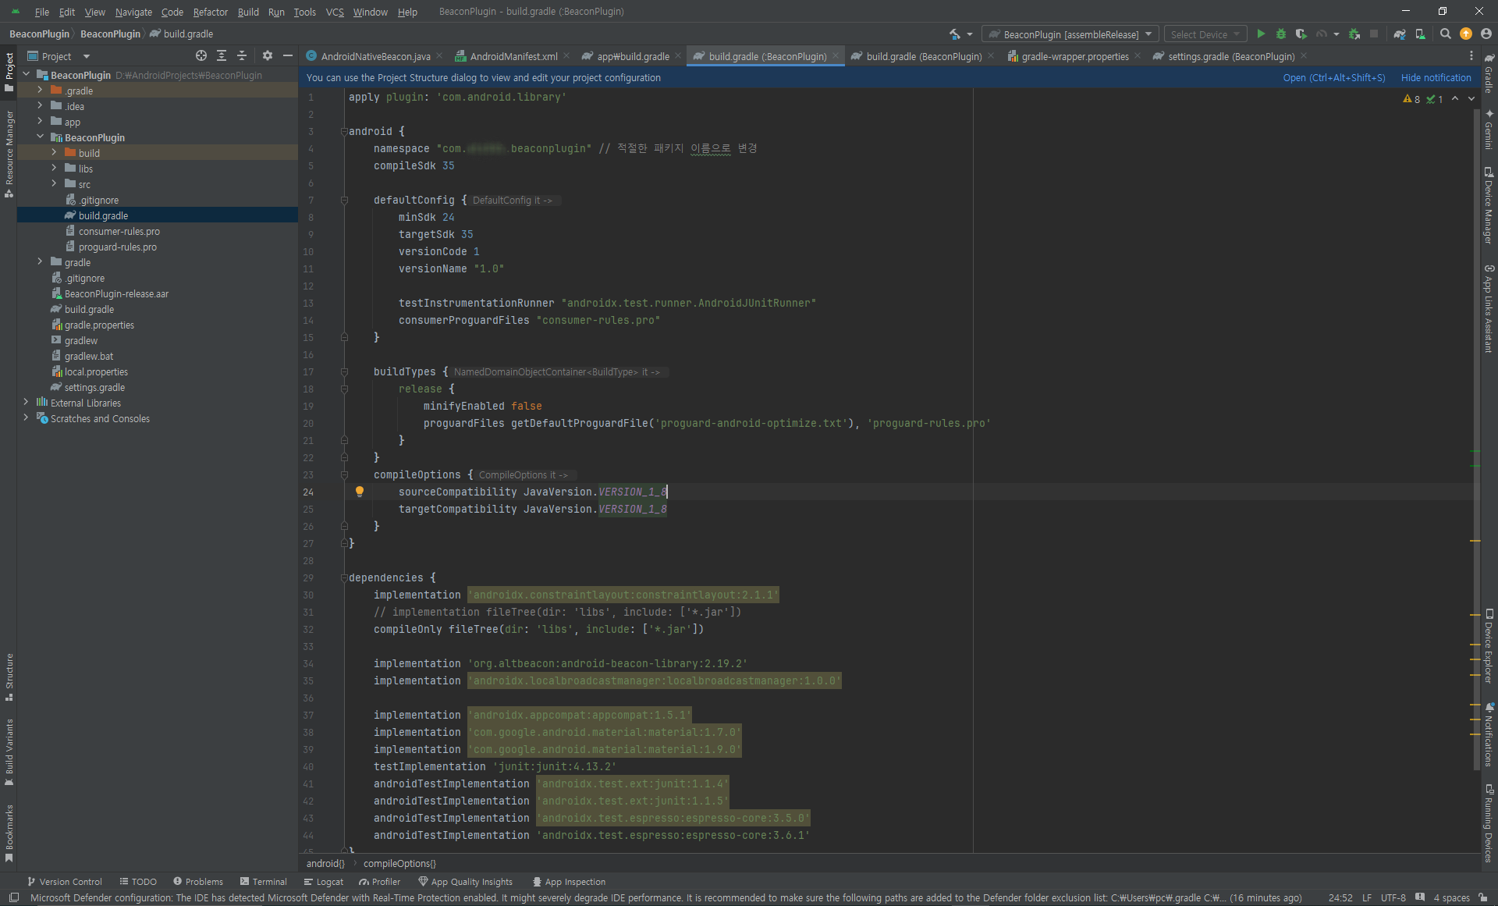Click the select opened file target icon
1498x906 pixels.
(201, 55)
